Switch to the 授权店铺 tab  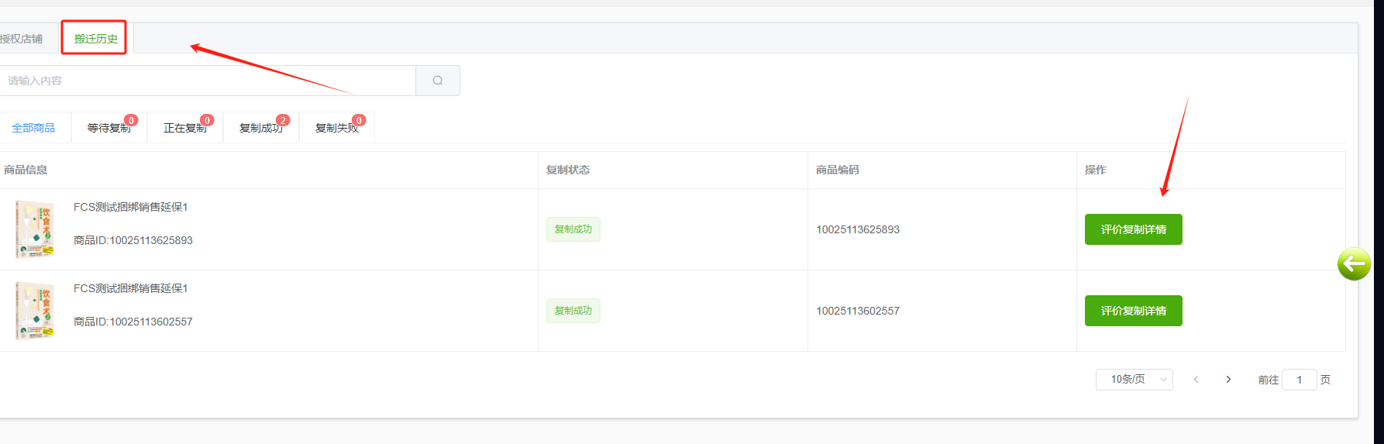coord(22,39)
